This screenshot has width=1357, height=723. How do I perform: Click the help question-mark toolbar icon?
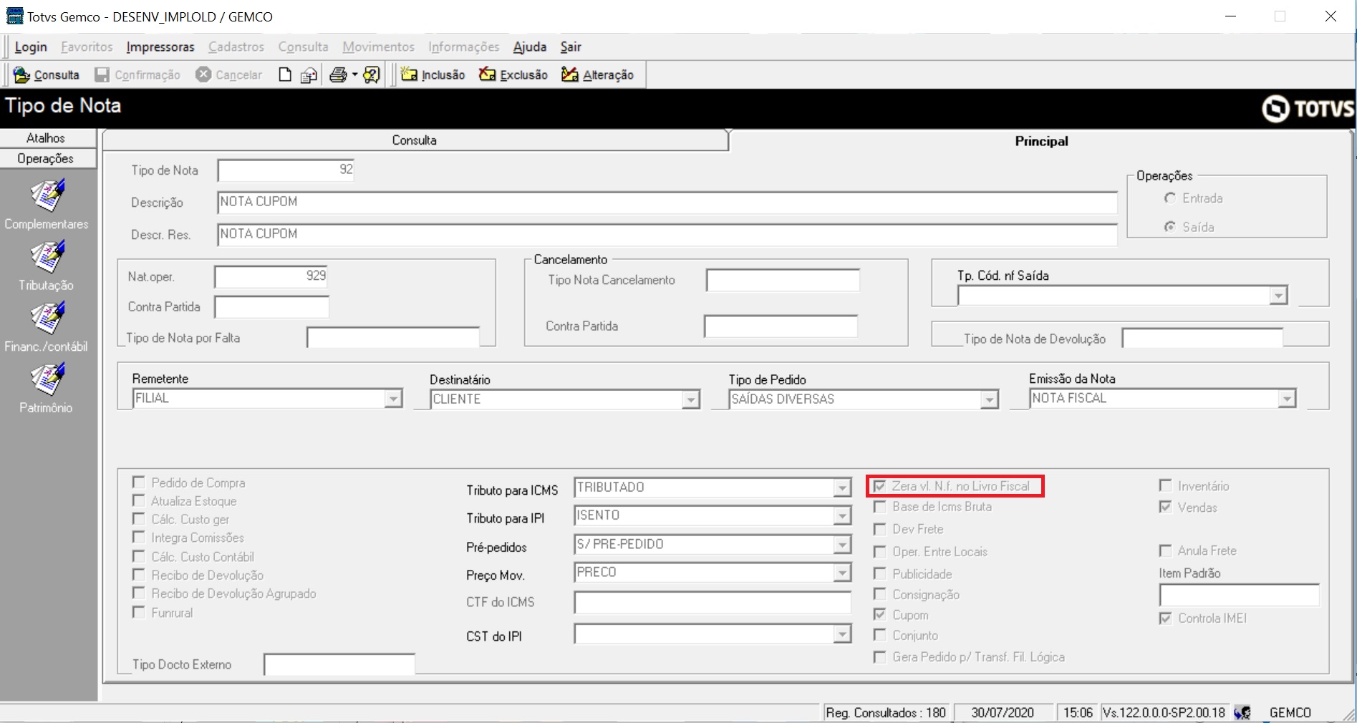[372, 74]
